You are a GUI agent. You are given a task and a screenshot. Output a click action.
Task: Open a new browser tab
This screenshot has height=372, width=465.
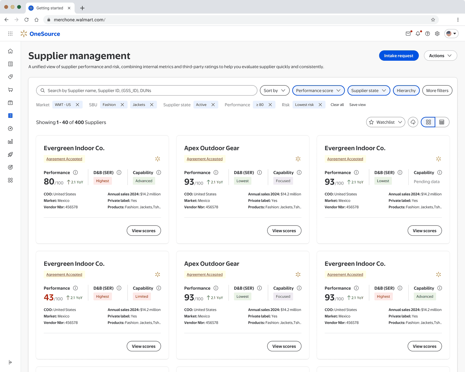[x=82, y=8]
